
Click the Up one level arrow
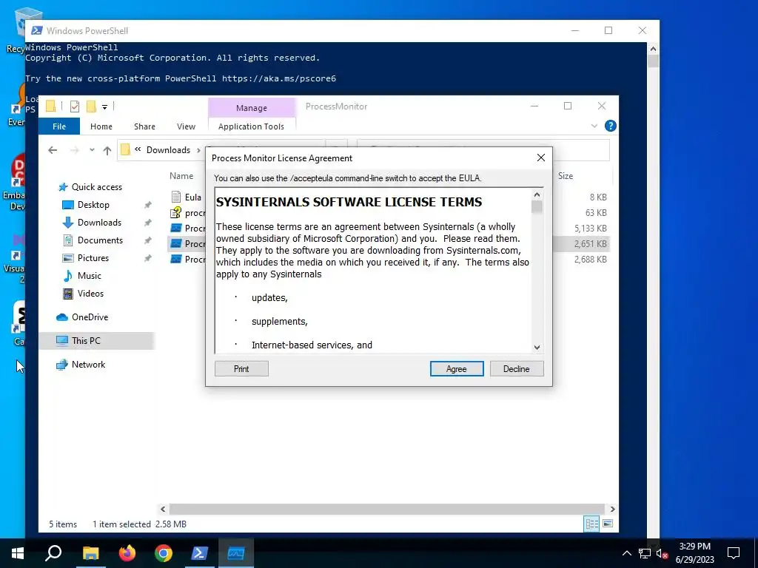pos(107,150)
